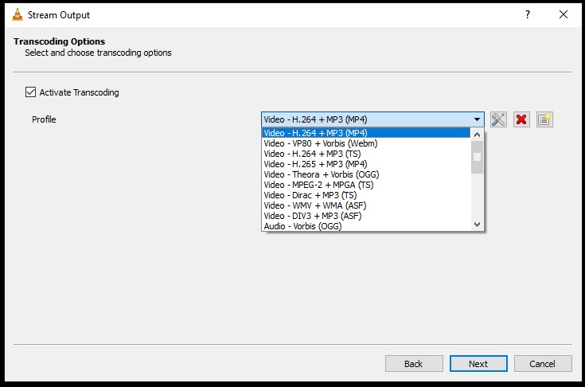
Task: Choose Video - VP80 + Vorbis (Webm)
Action: [366, 143]
